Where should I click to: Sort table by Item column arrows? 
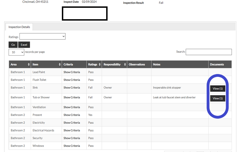click(x=60, y=65)
